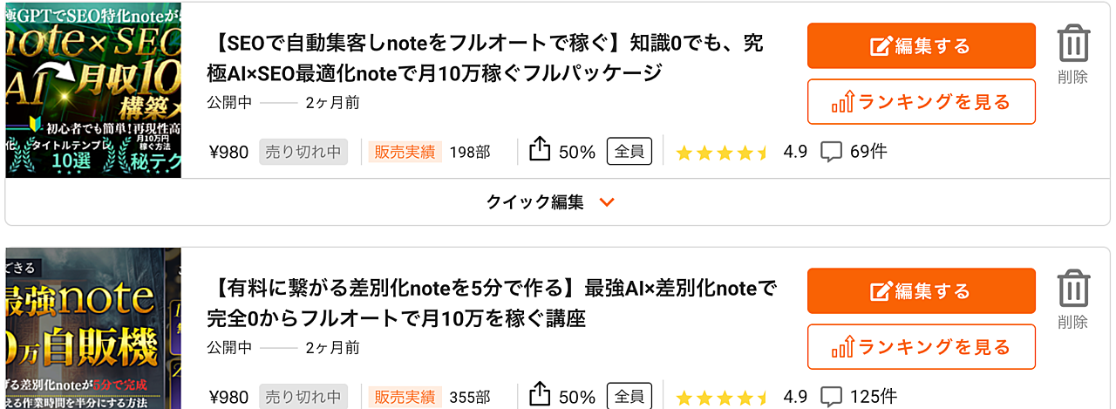The width and height of the screenshot is (1116, 409).
Task: Click the trash icon for the SEO note
Action: point(1072,44)
